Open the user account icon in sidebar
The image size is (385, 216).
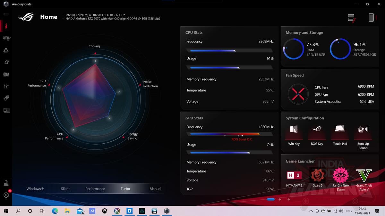(6, 183)
